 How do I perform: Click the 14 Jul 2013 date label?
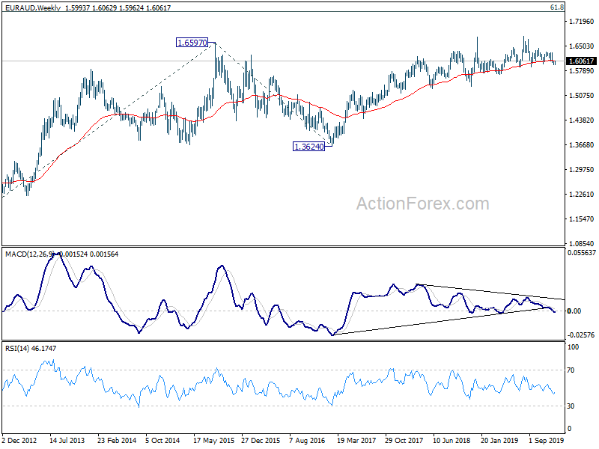(67, 440)
